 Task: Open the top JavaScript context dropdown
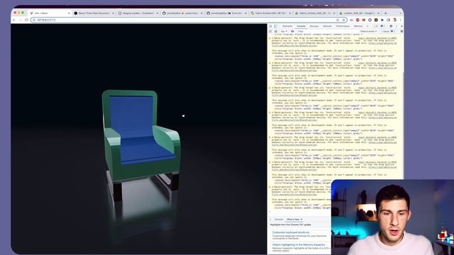click(x=284, y=31)
